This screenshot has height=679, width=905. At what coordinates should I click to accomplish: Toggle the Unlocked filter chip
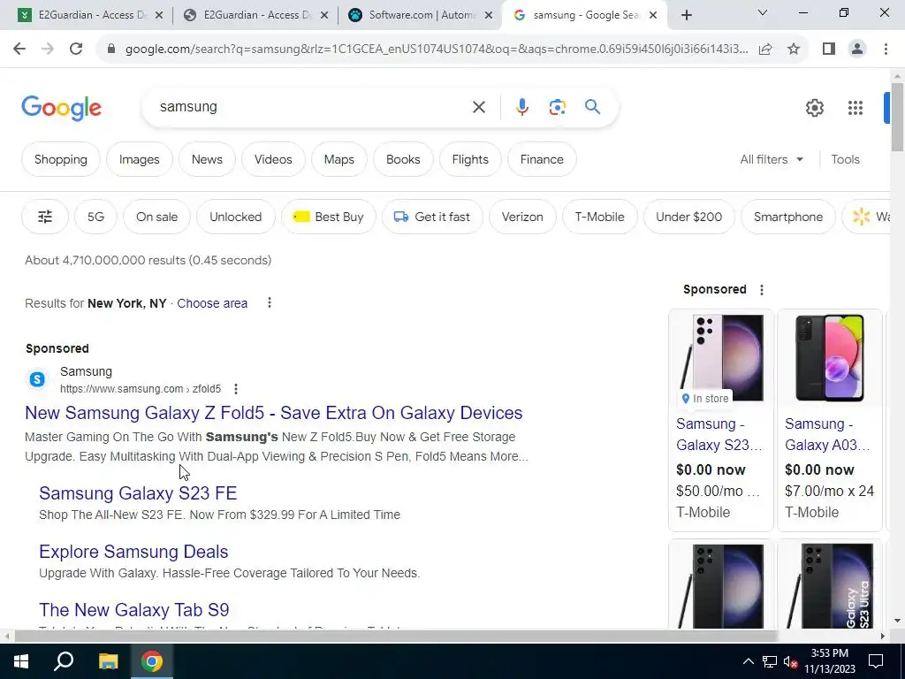pyautogui.click(x=235, y=217)
